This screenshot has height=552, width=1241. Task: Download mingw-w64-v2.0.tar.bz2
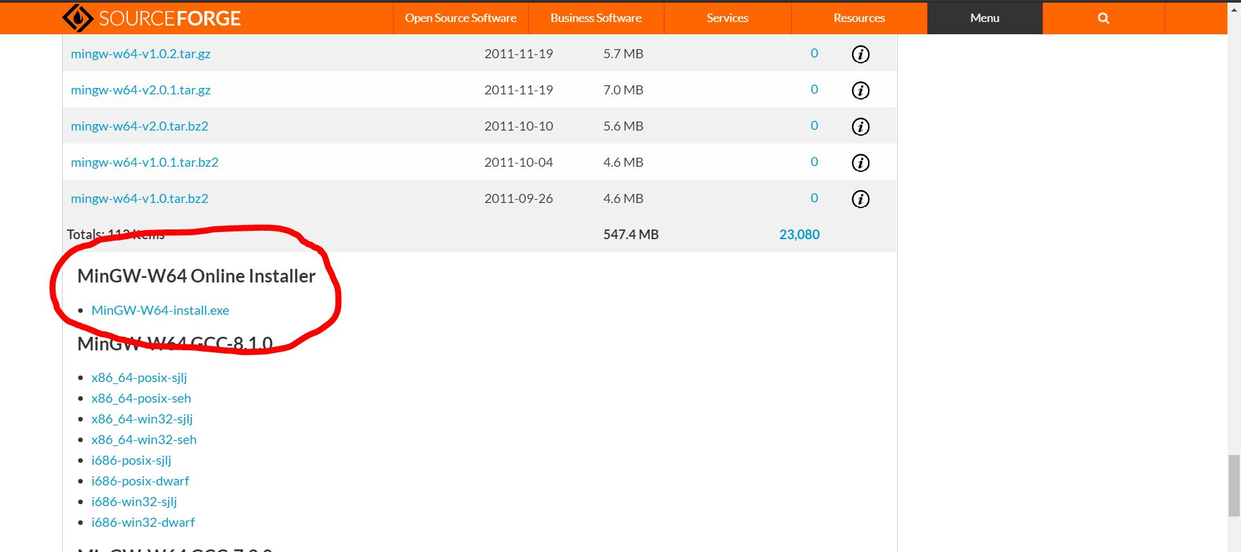[139, 126]
